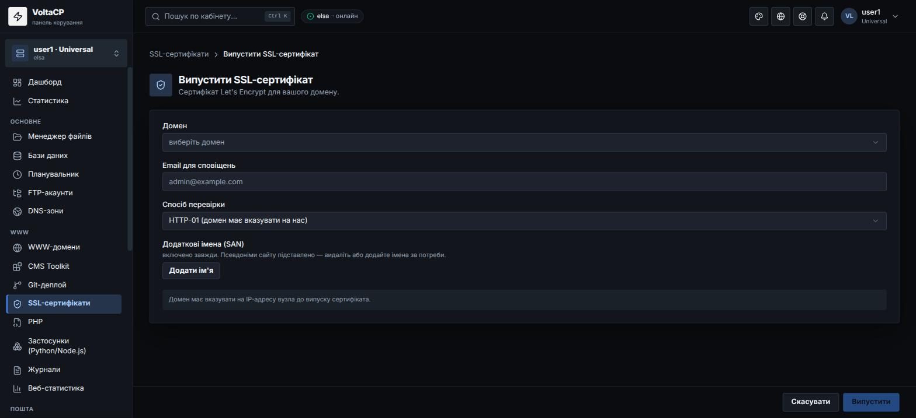916x418 pixels.
Task: Click the shield icon beside page title
Action: pyautogui.click(x=161, y=85)
